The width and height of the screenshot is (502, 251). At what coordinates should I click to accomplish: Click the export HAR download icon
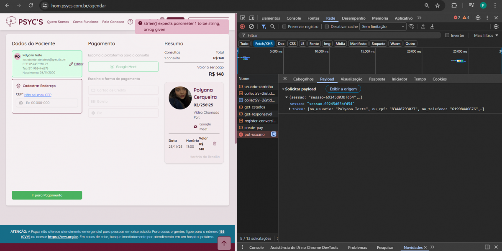point(432,26)
